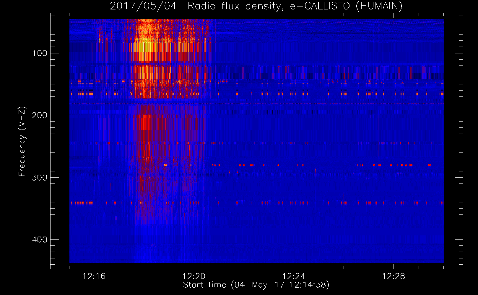Select the Frequency (MHZ) axis label

click(x=22, y=142)
